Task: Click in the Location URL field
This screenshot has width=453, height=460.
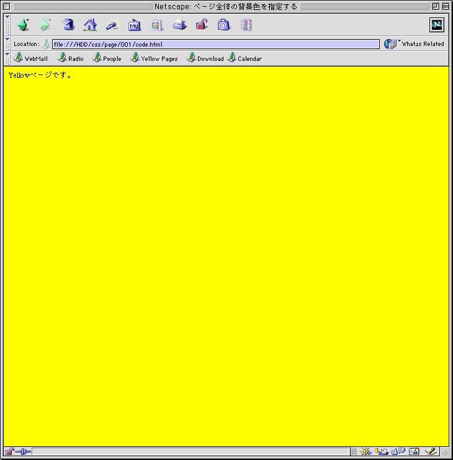Action: click(216, 44)
